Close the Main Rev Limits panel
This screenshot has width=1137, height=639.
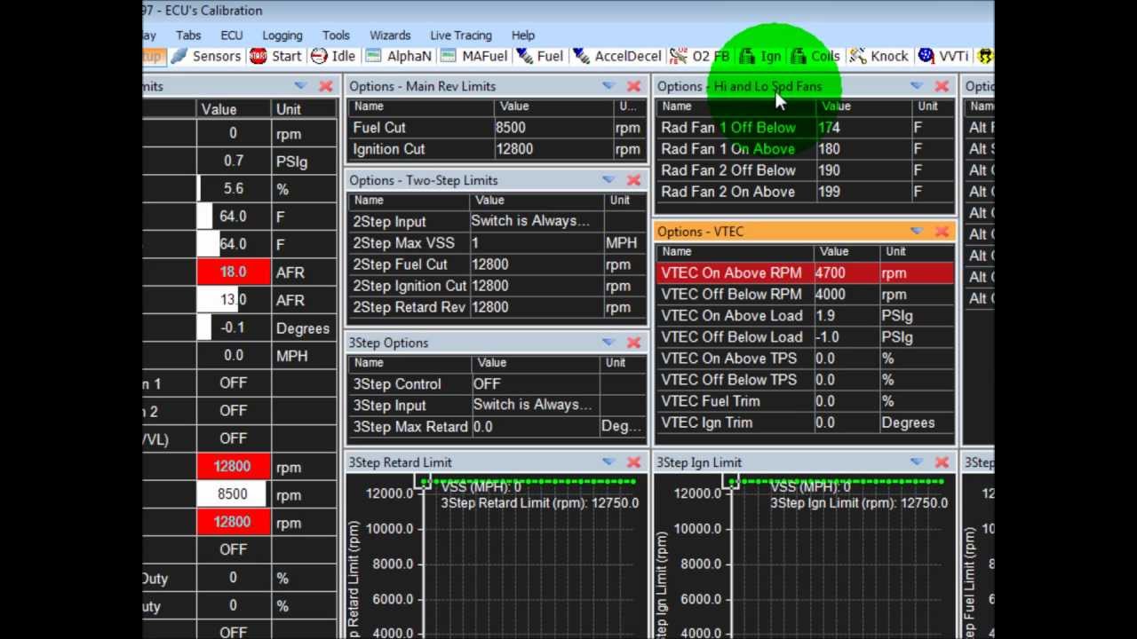click(633, 86)
